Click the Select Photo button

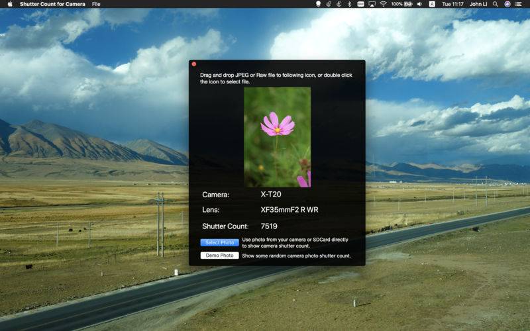(x=220, y=242)
